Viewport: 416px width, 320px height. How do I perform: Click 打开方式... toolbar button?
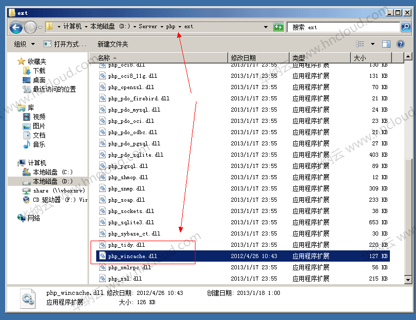pyautogui.click(x=65, y=44)
